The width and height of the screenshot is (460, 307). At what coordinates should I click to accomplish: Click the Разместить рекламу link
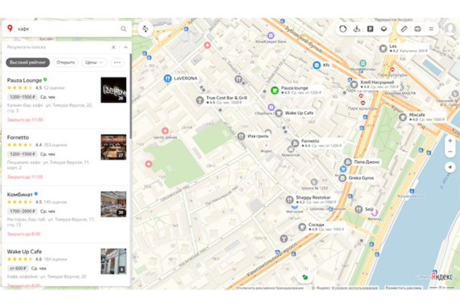click(x=404, y=288)
